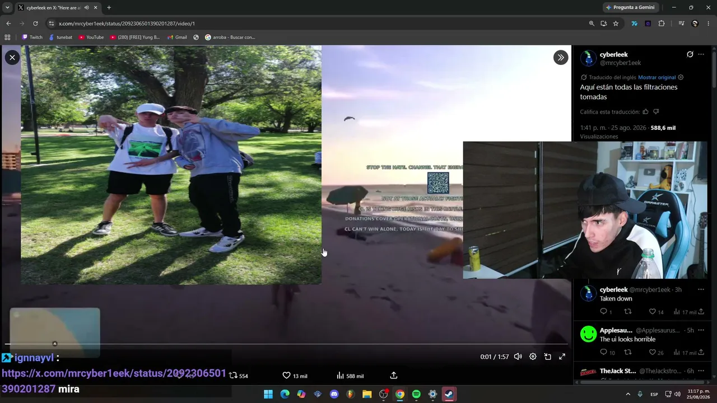Rate translation with thumbs down
Image resolution: width=717 pixels, height=403 pixels.
[x=656, y=112]
